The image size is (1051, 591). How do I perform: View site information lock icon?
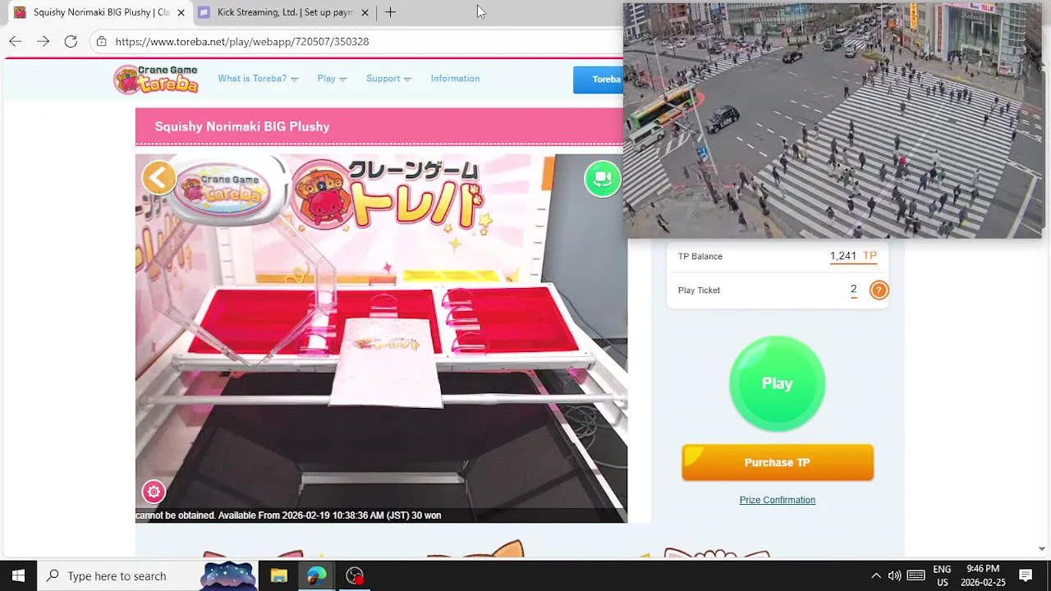[101, 41]
